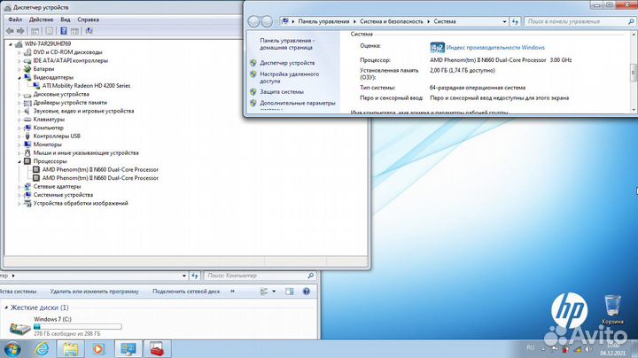Open Защита системы link
Image resolution: width=638 pixels, height=358 pixels.
point(282,92)
